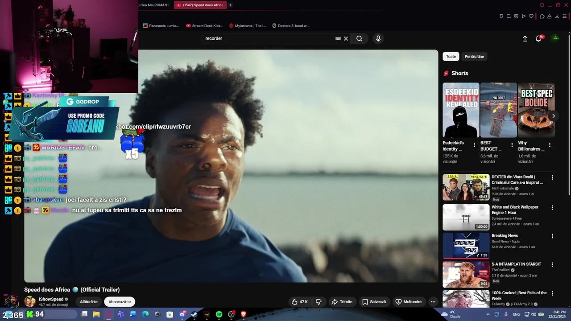The width and height of the screenshot is (571, 321).
Task: Open the Best Spec Bolide short thumbnail
Action: point(536,110)
